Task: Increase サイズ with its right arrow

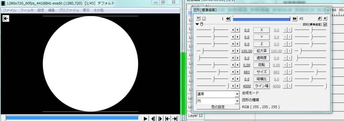Action: pos(238,72)
